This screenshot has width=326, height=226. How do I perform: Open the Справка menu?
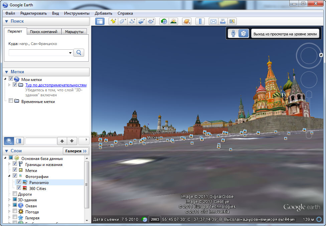pos(125,13)
